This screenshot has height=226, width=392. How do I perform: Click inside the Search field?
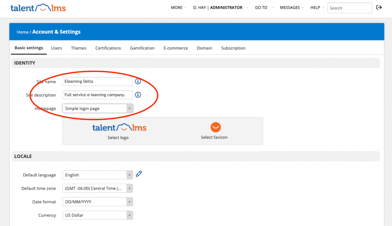[350, 8]
